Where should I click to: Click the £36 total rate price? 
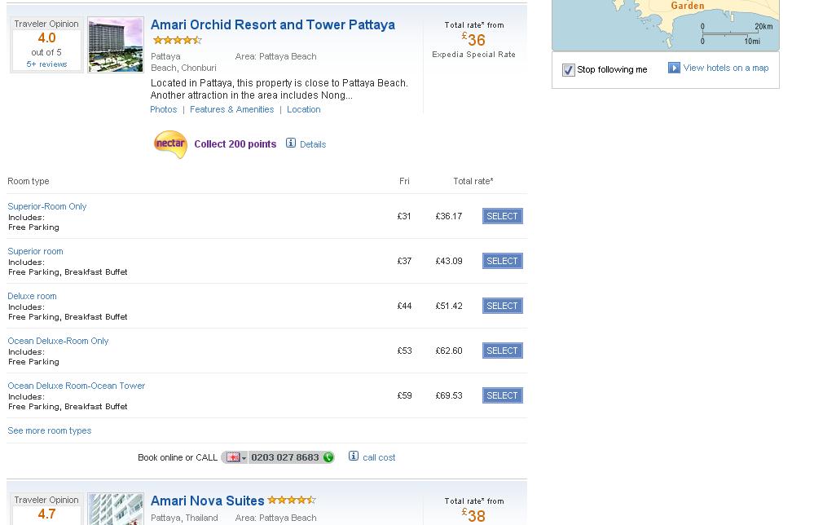tap(473, 39)
